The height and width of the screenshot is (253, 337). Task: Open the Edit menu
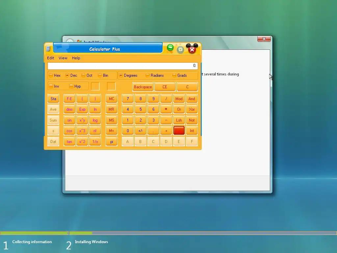tap(50, 58)
